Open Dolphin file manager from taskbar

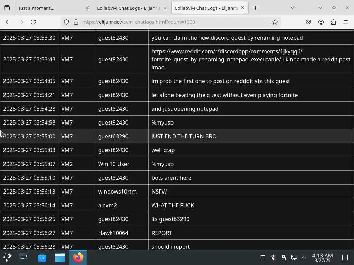click(x=60, y=257)
